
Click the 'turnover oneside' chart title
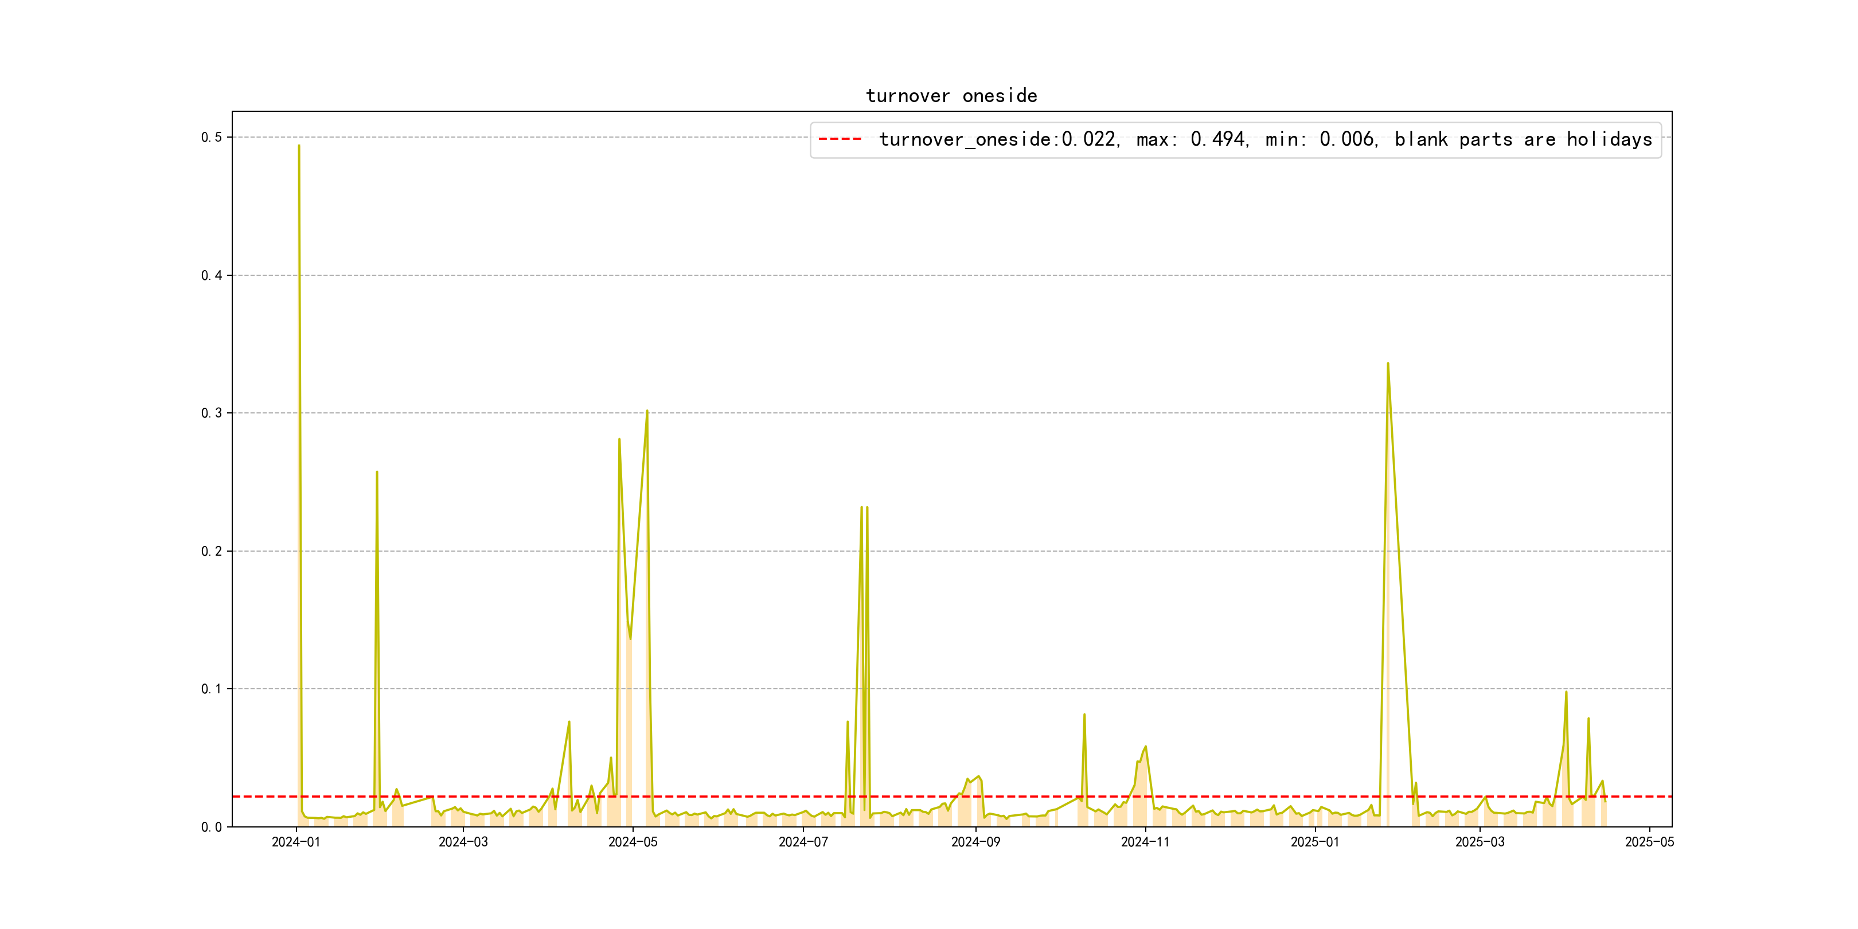pos(951,96)
